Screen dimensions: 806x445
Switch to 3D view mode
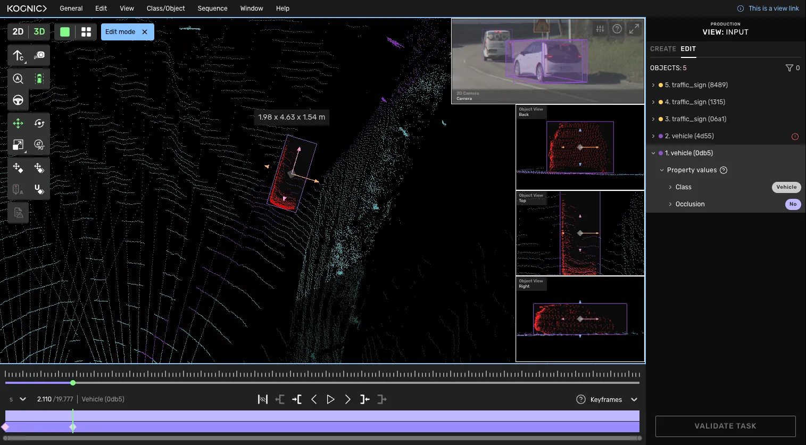point(39,32)
